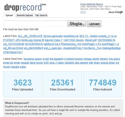Open the Ads by Google label

(116, 12)
